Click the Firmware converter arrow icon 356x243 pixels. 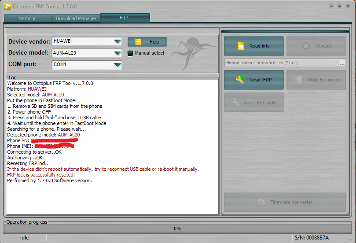(x=261, y=202)
